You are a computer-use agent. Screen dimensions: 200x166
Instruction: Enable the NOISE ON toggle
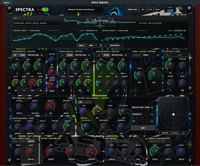tap(137, 55)
